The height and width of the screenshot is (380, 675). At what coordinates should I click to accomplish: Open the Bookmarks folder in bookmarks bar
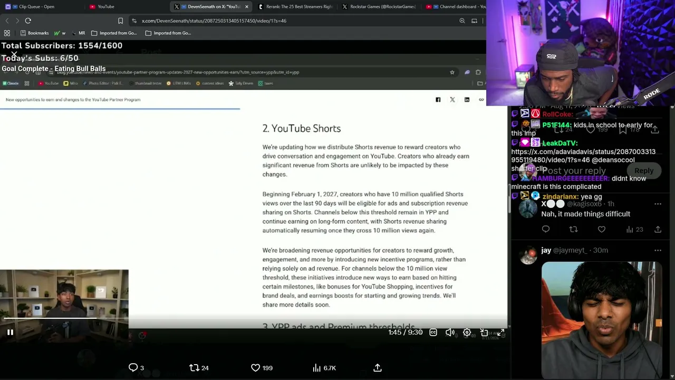[x=34, y=33]
